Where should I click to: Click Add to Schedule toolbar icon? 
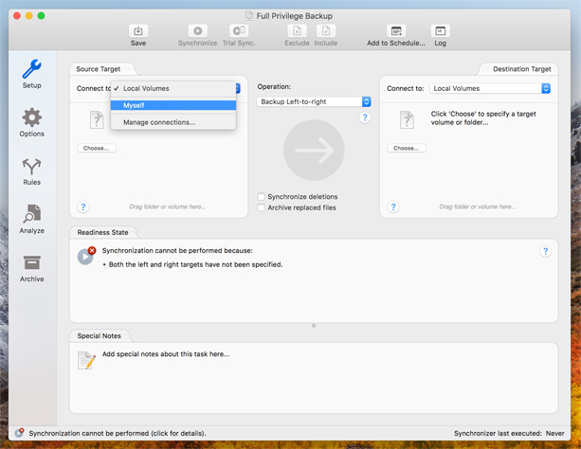click(x=396, y=30)
